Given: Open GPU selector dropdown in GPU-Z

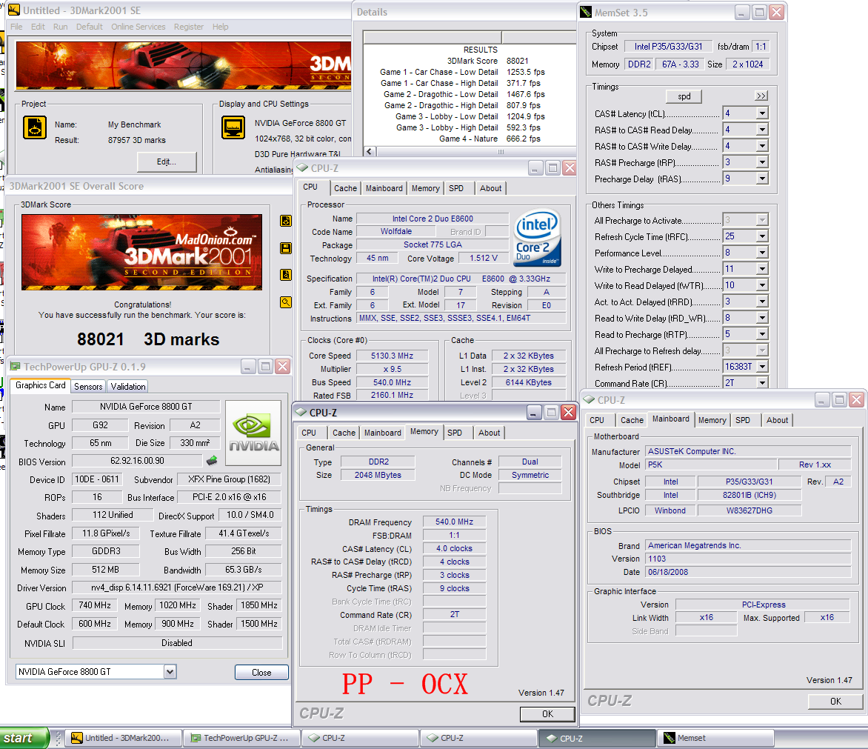Looking at the screenshot, I should click(x=170, y=671).
